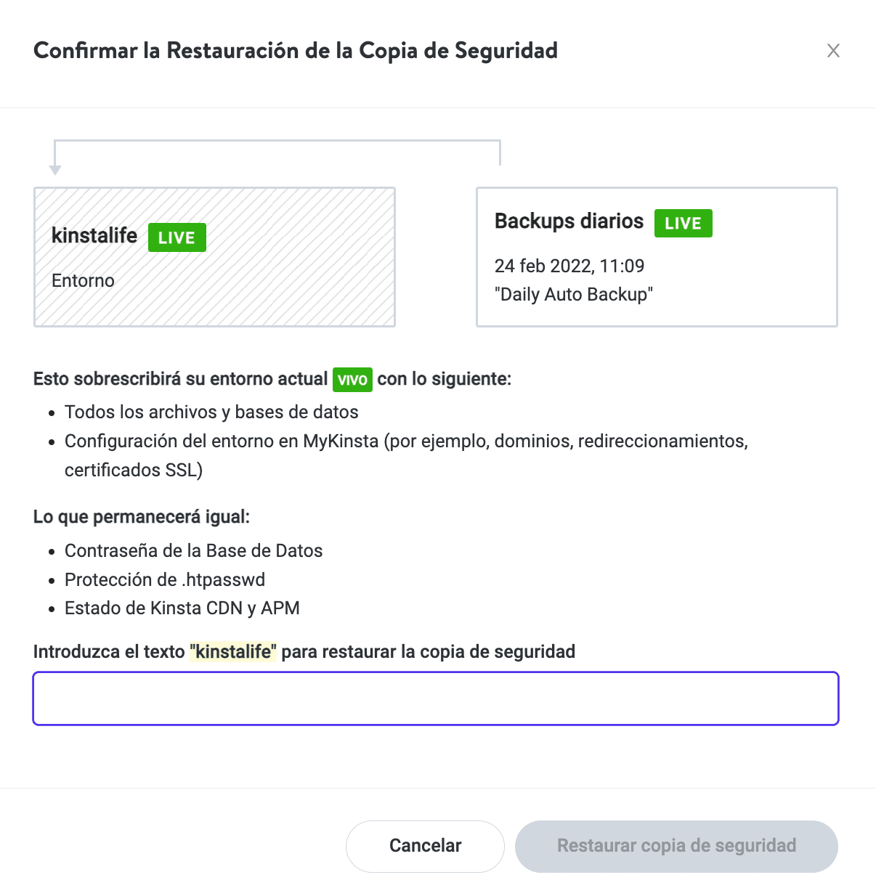876x896 pixels.
Task: Click the Cancelar button
Action: (x=425, y=846)
